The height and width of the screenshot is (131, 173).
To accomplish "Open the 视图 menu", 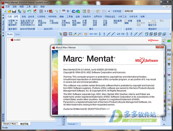I will tap(22, 7).
